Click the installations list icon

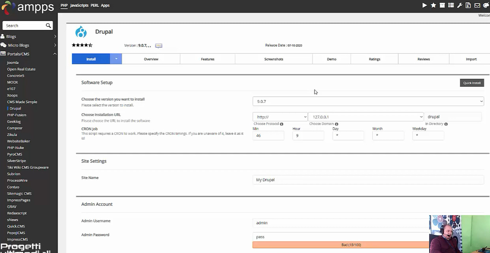451,5
